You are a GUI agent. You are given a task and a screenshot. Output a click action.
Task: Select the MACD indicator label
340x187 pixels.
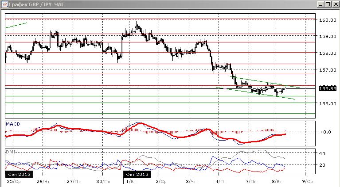tap(13, 124)
